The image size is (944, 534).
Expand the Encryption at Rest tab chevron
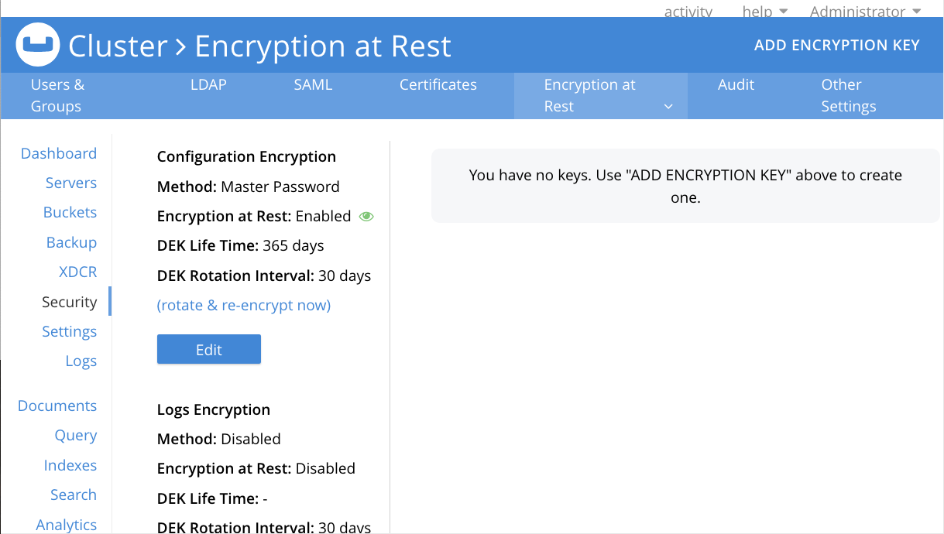(x=668, y=107)
